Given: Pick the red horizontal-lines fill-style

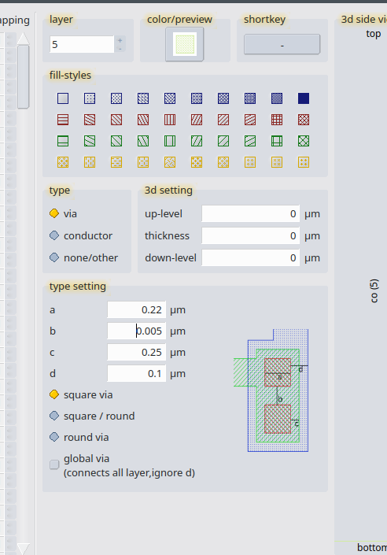Looking at the screenshot, I should (x=63, y=120).
